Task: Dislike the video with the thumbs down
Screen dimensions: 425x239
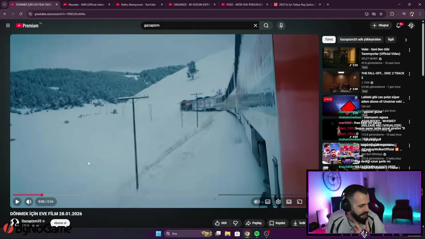Action: click(235, 223)
